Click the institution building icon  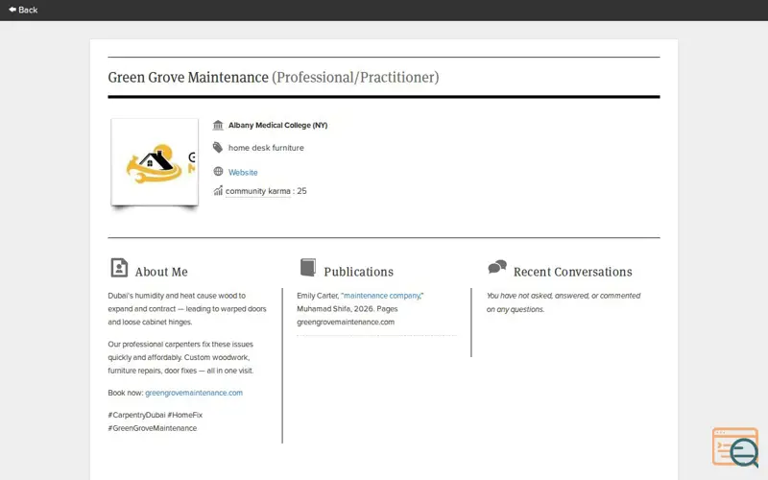[x=218, y=126]
